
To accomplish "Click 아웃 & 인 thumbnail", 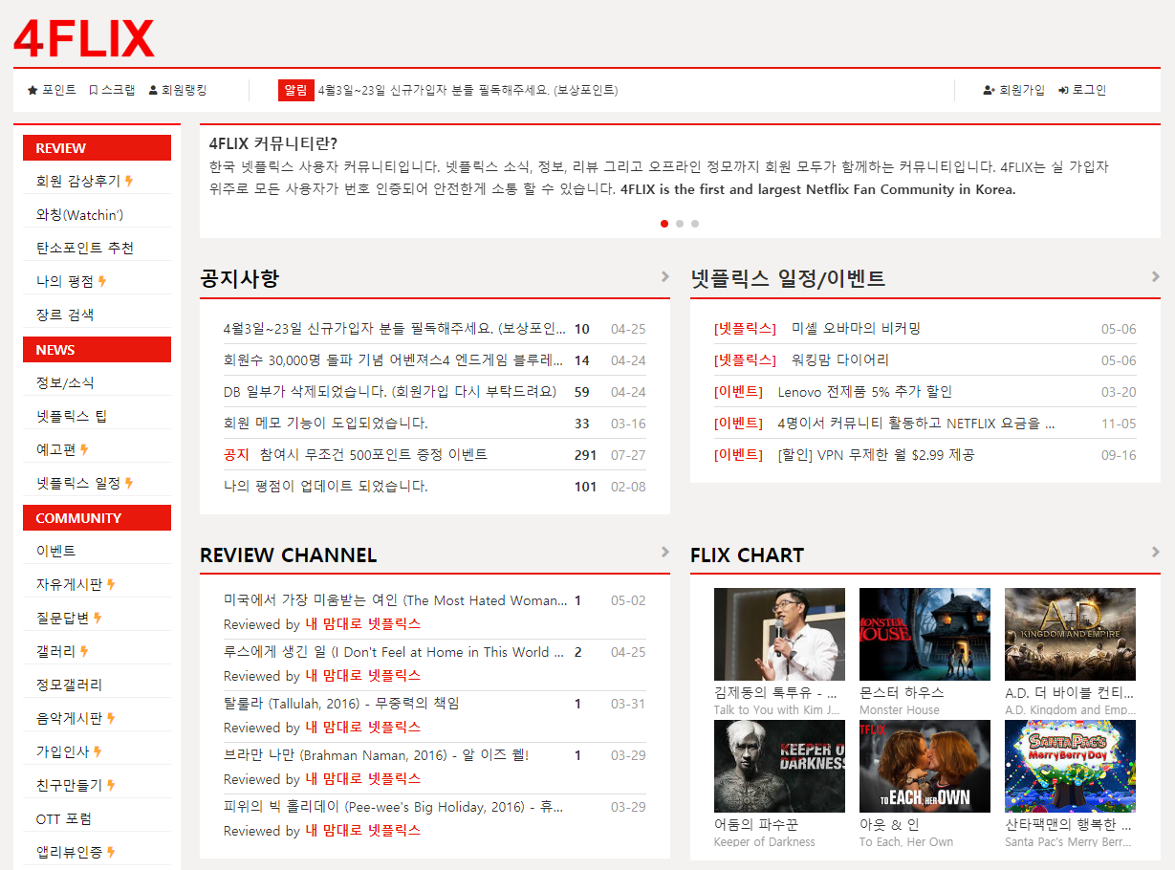I will click(925, 766).
